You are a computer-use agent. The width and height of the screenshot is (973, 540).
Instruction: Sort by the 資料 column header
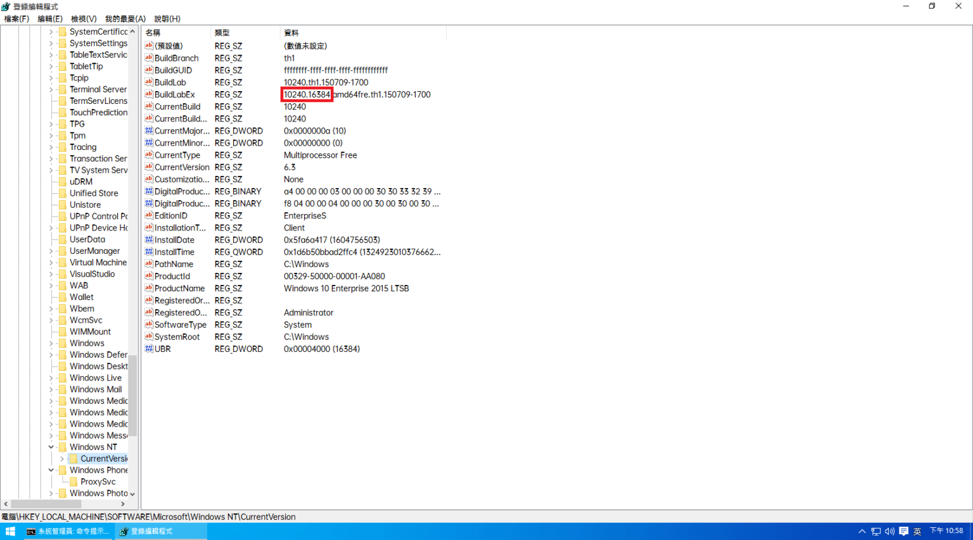[x=363, y=32]
